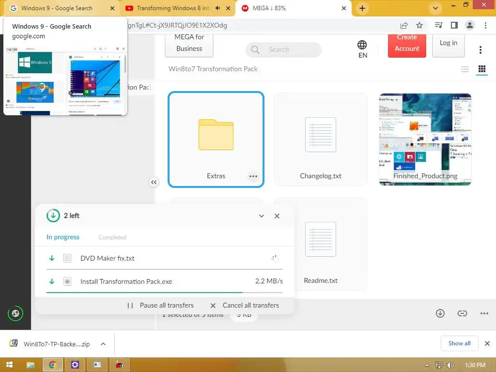Click the circular transfer status icon in the sidebar
Image resolution: width=496 pixels, height=372 pixels.
(15, 313)
